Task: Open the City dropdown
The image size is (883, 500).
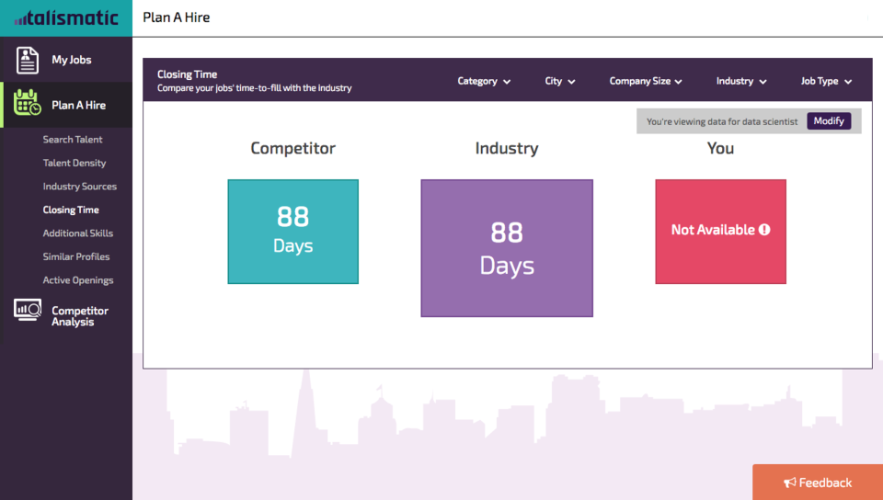Action: (x=560, y=81)
